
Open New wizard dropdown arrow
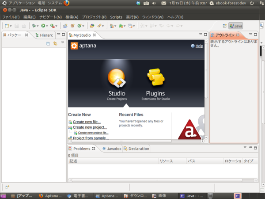(11, 26)
